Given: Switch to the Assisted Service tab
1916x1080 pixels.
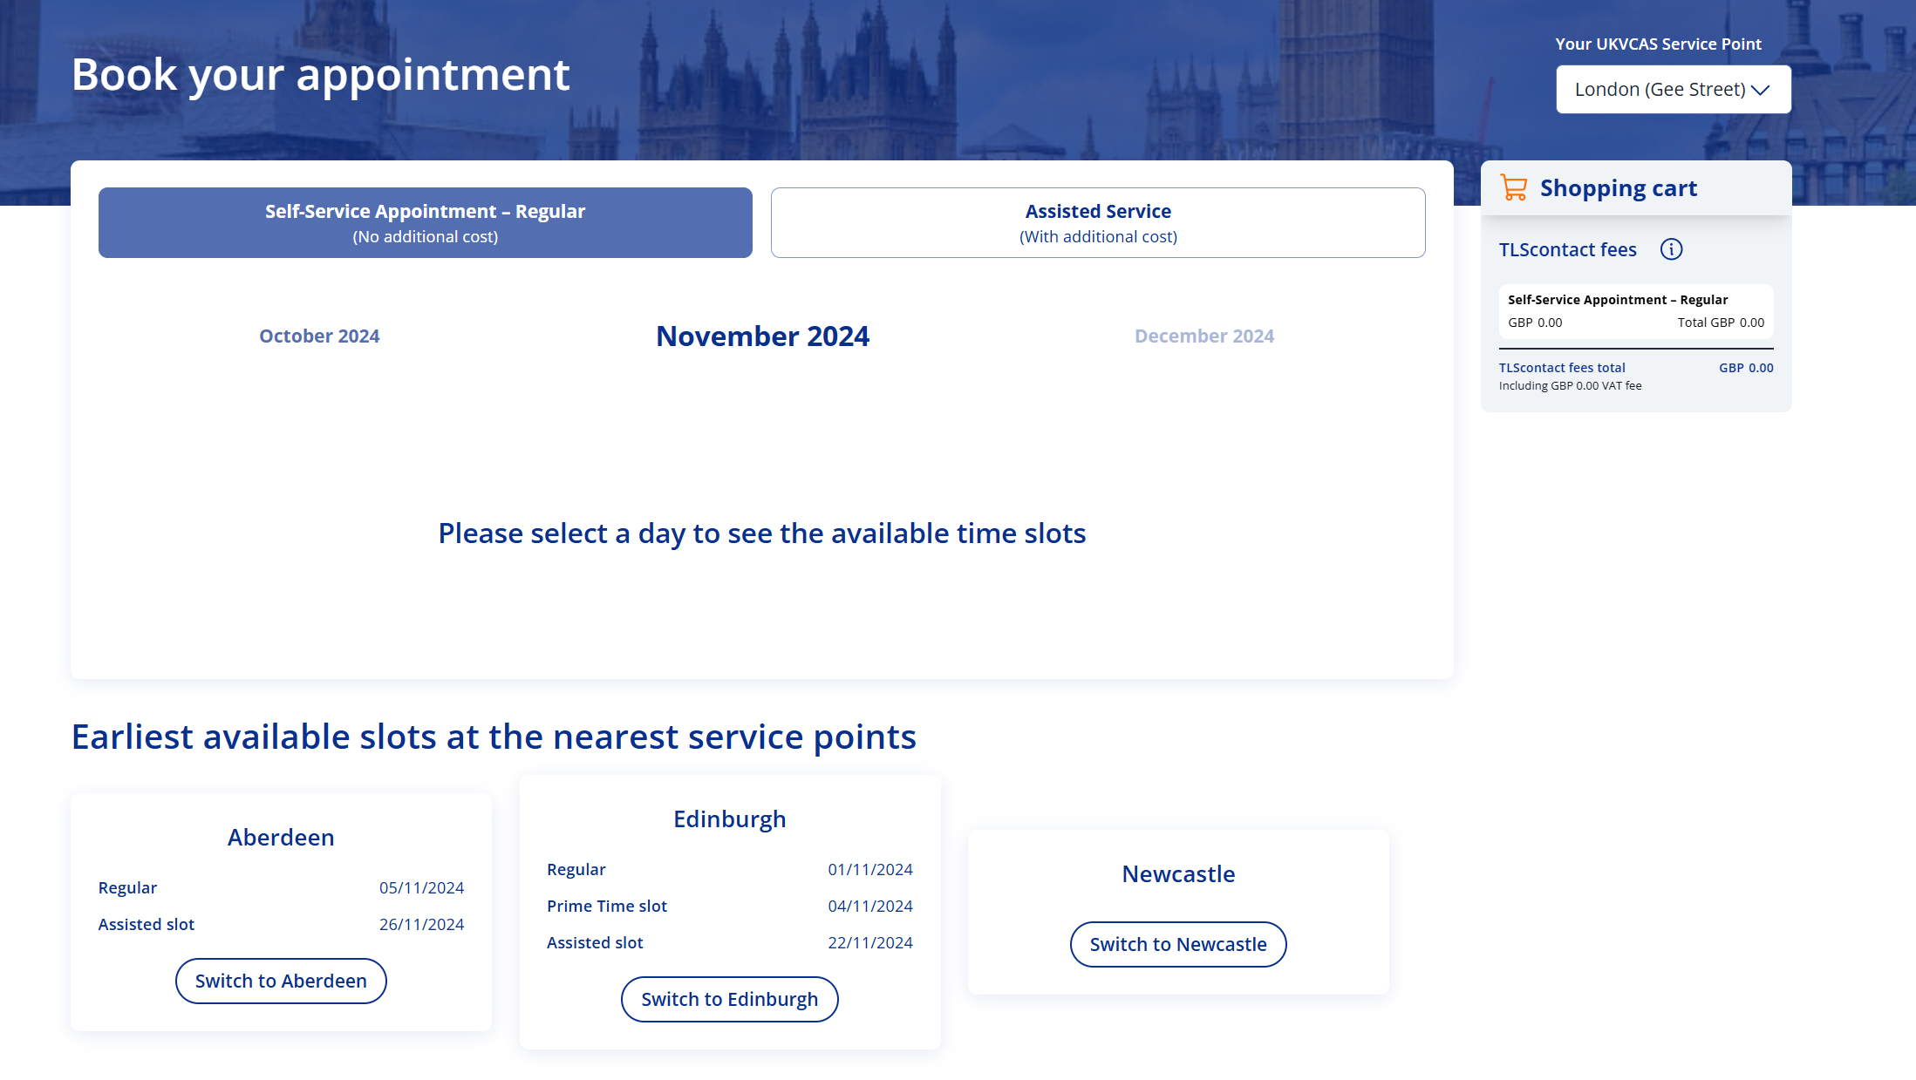Looking at the screenshot, I should tap(1097, 222).
